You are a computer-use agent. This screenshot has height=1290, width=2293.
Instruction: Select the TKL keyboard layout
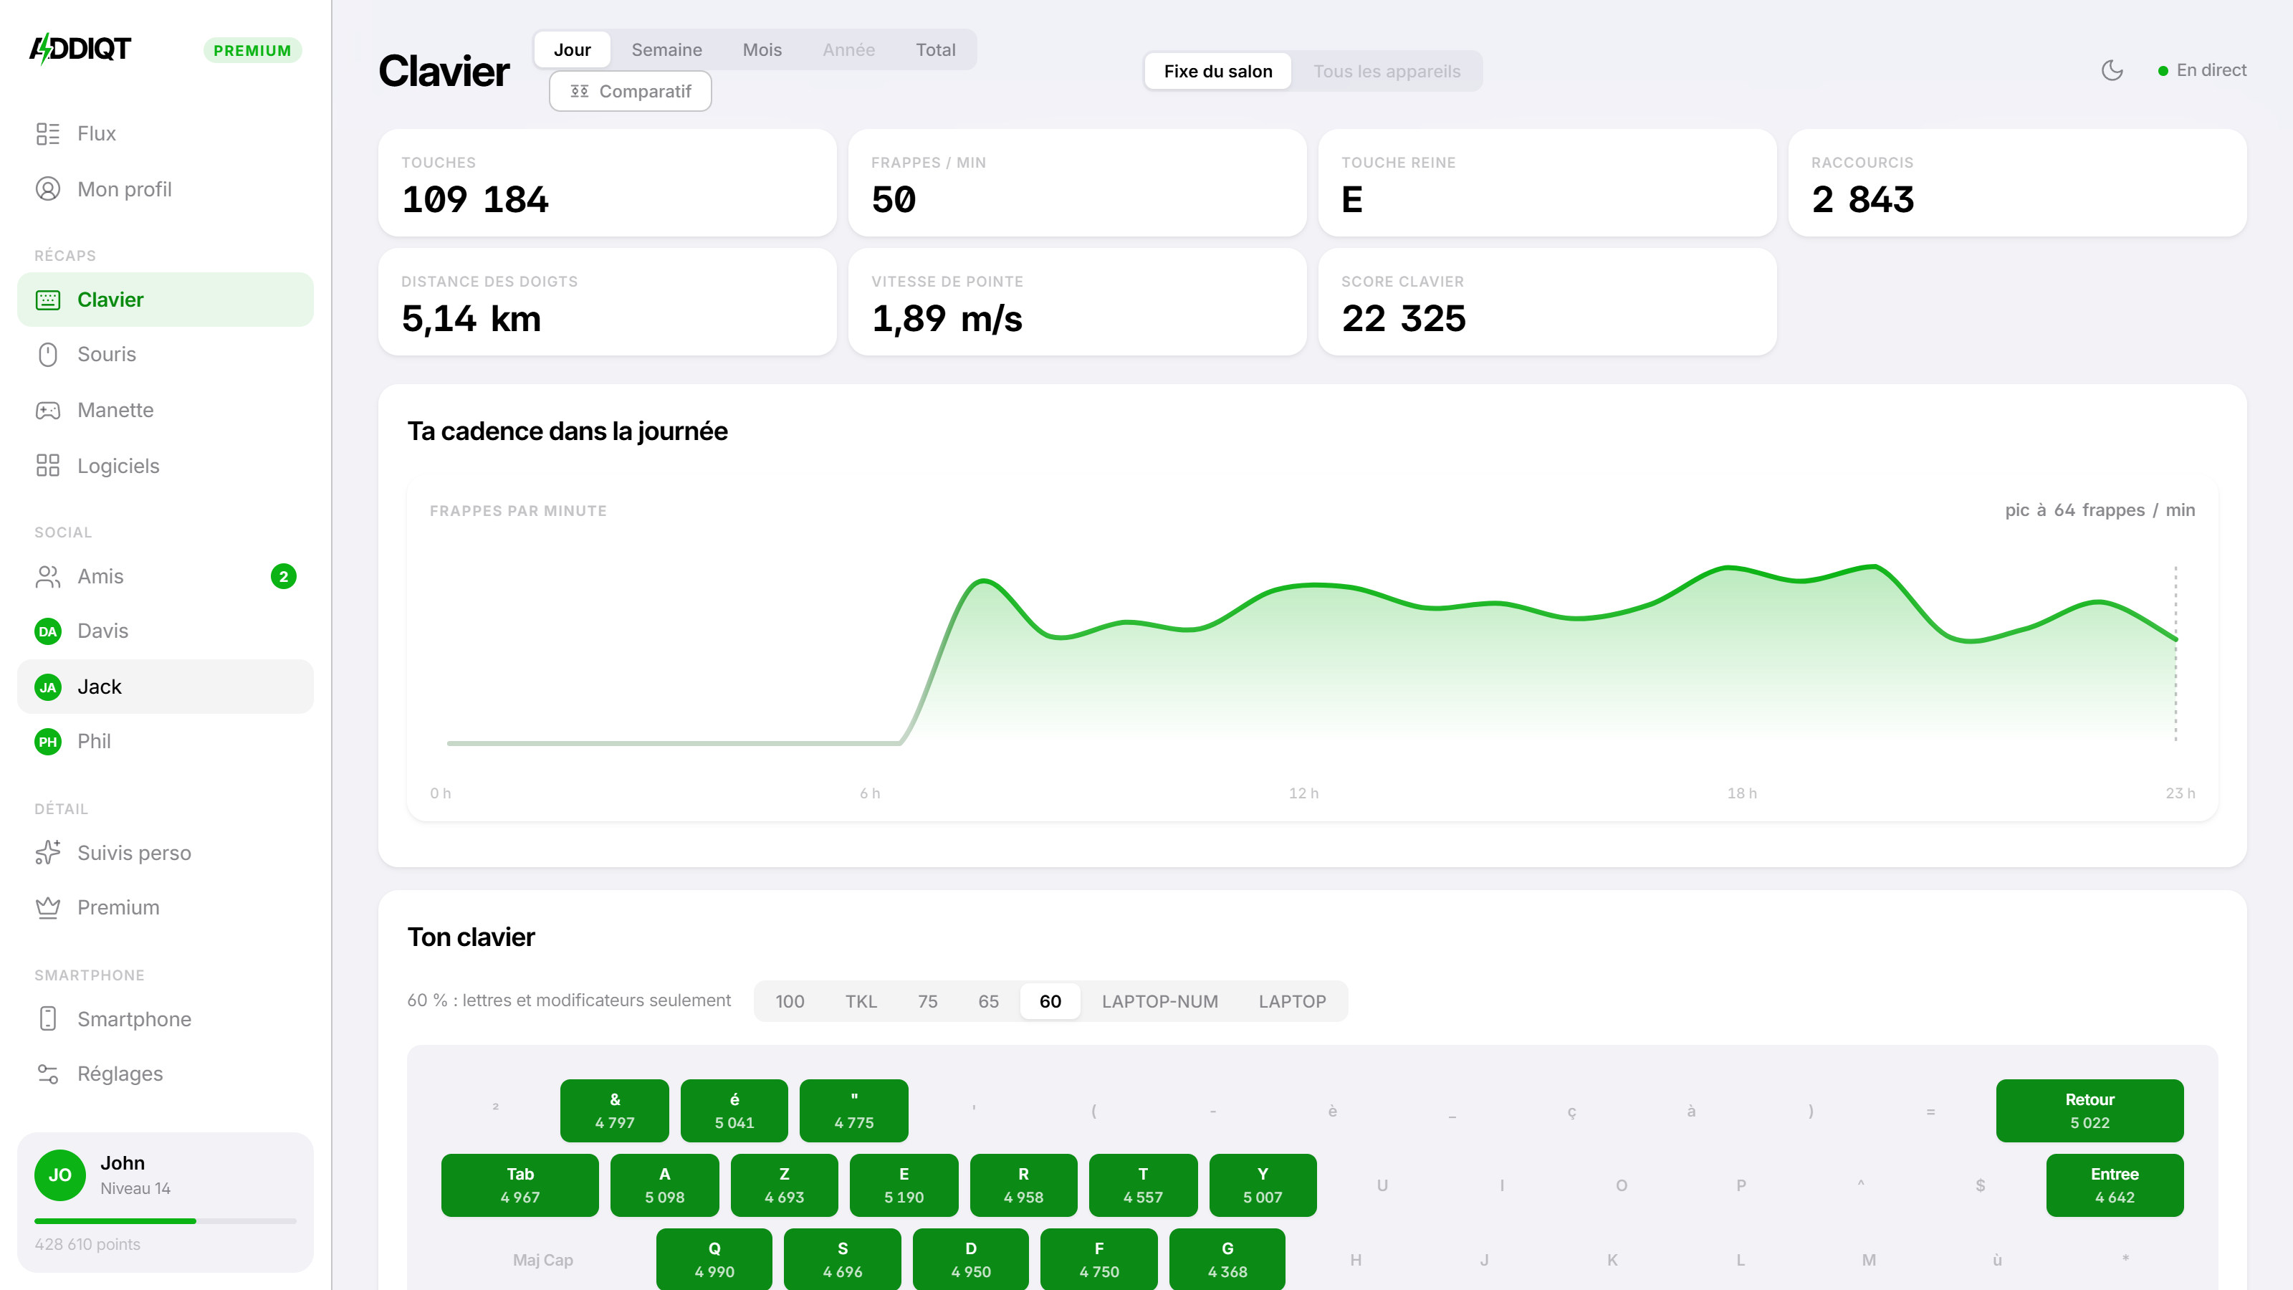point(861,1002)
